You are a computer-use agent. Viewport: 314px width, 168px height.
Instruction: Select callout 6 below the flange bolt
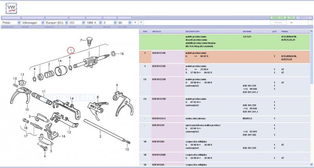tap(45, 156)
